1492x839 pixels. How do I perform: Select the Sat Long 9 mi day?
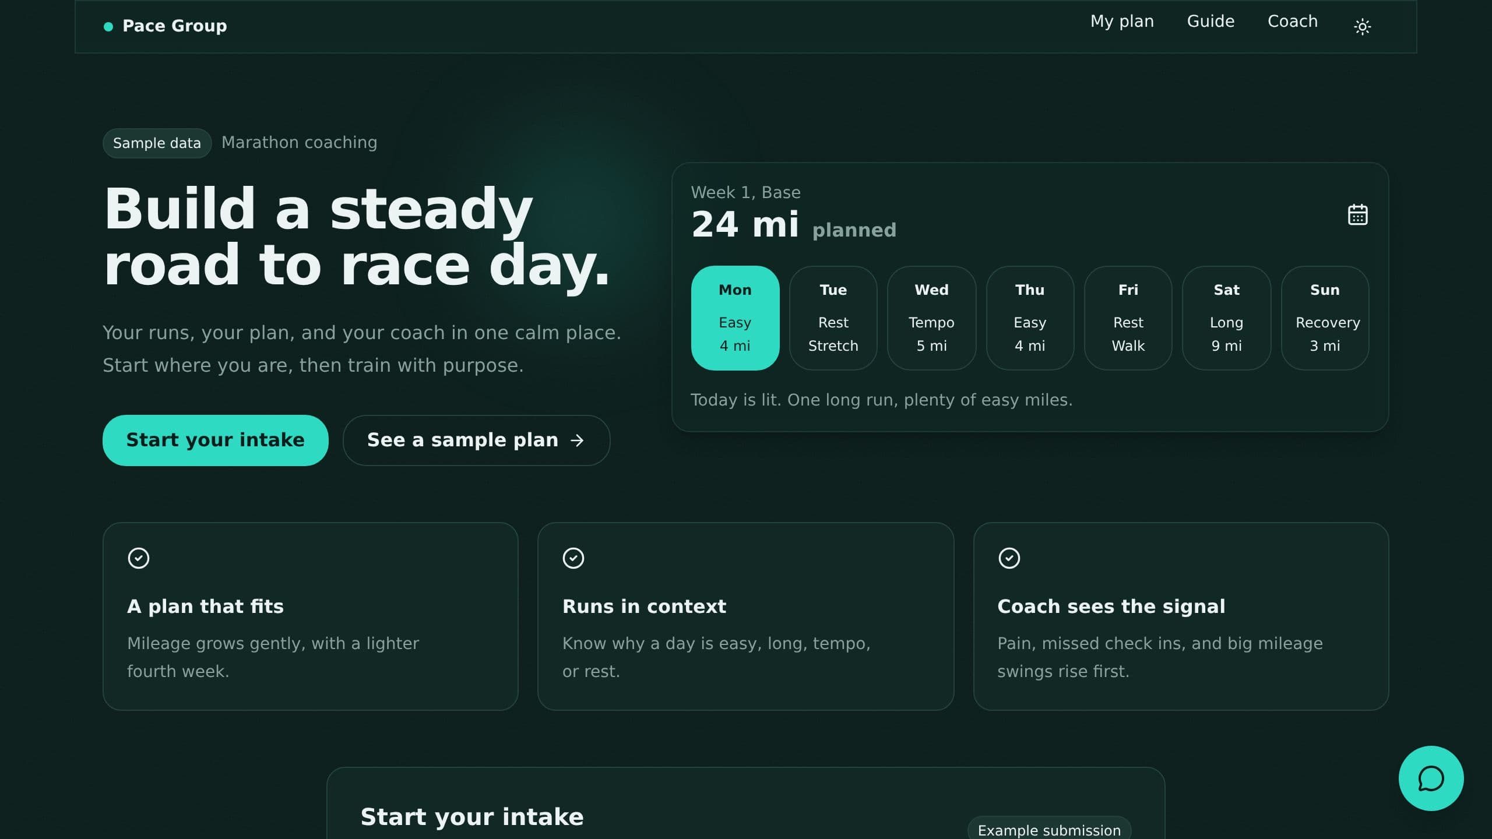[x=1226, y=318]
